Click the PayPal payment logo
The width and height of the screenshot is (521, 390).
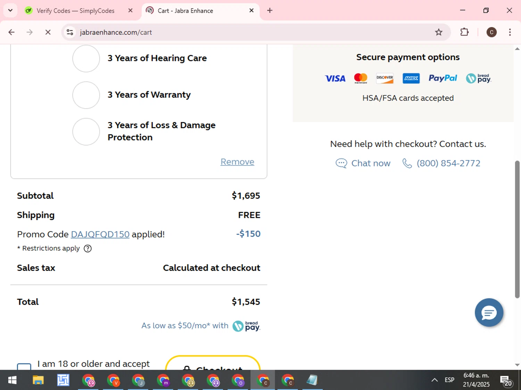point(443,78)
